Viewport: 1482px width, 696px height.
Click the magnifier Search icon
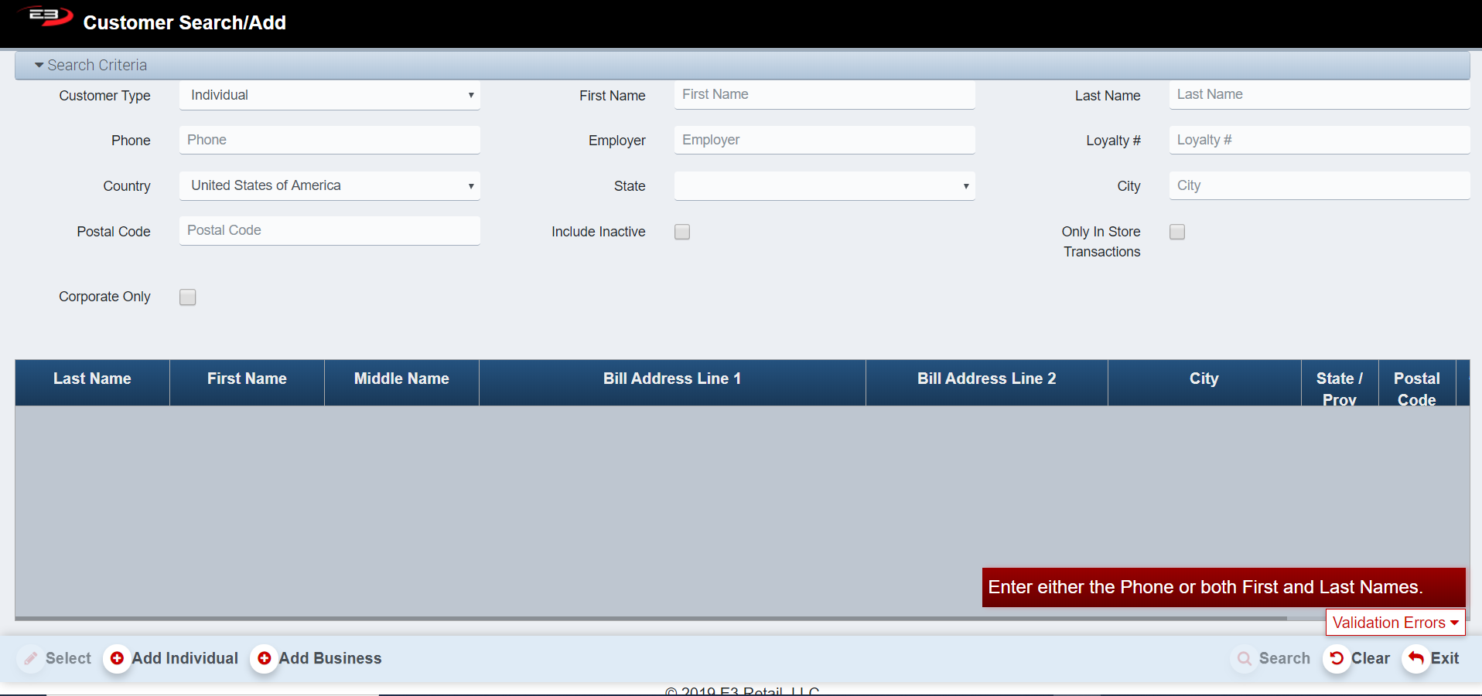(x=1244, y=658)
